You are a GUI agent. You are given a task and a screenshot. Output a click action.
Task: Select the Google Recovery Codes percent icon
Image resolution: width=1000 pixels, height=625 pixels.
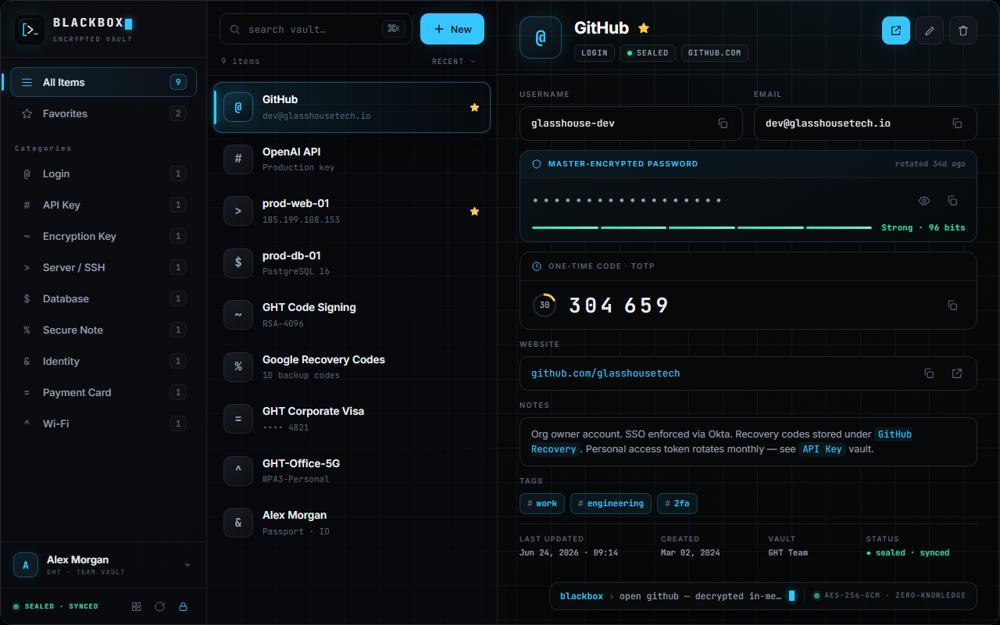[x=238, y=367]
